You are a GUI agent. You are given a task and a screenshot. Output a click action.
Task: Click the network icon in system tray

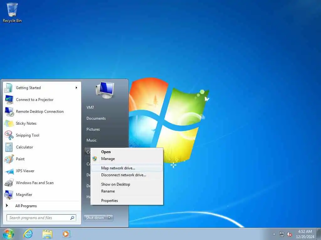tap(282, 234)
